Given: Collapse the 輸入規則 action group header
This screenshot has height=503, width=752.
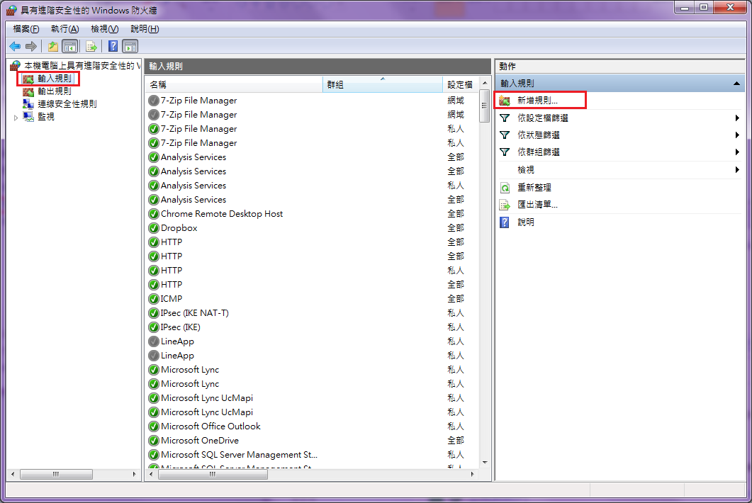Looking at the screenshot, I should [x=737, y=82].
